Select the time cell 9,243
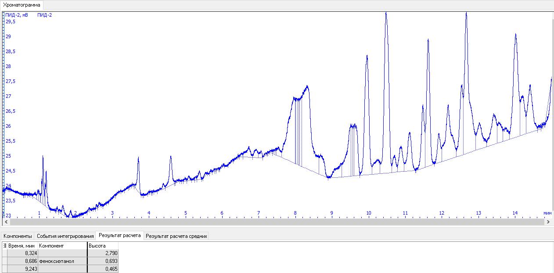 (22, 269)
